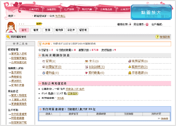Open 聊天大廳 in the top navigation
This screenshot has width=176, height=126.
87,9
